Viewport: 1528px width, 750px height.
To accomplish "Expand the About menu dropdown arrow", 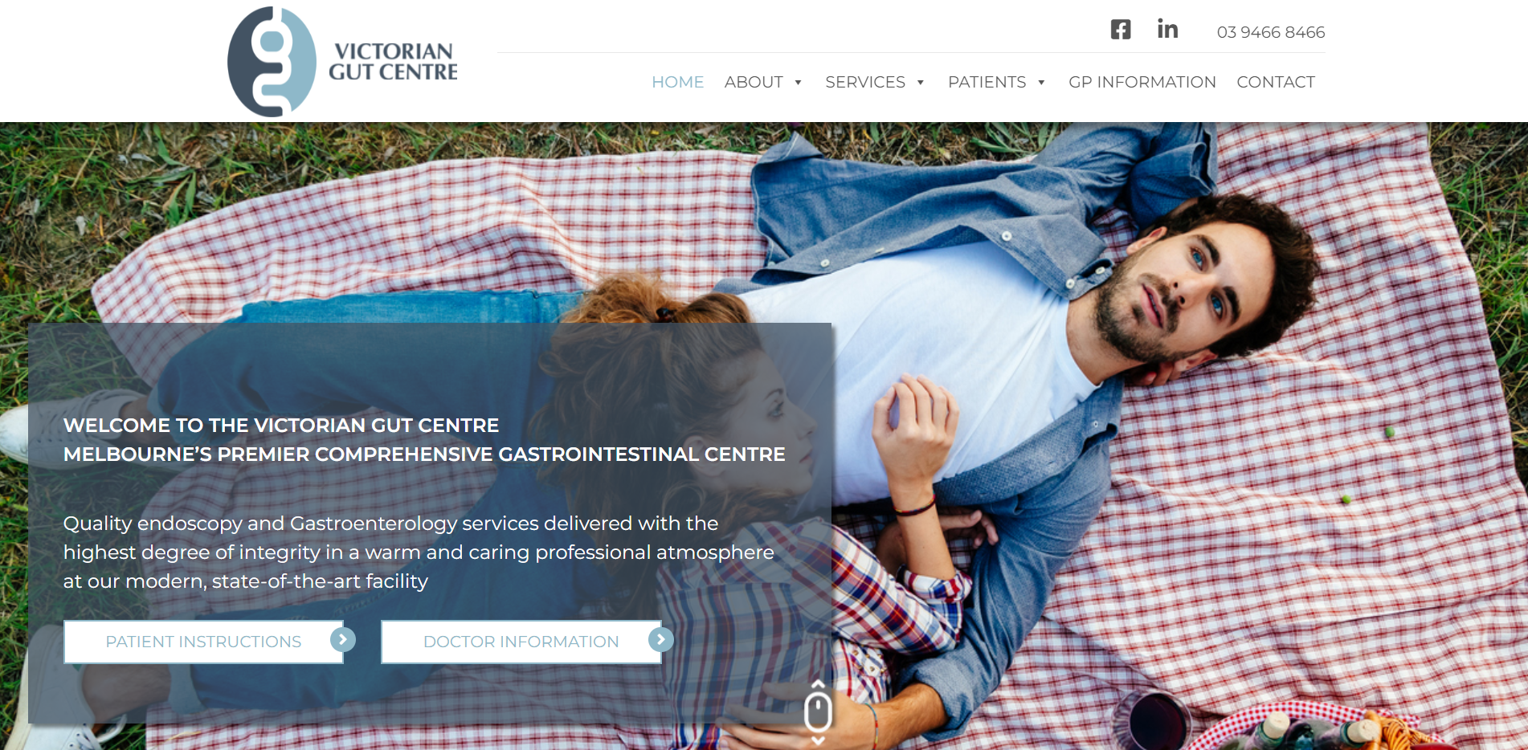I will [798, 83].
